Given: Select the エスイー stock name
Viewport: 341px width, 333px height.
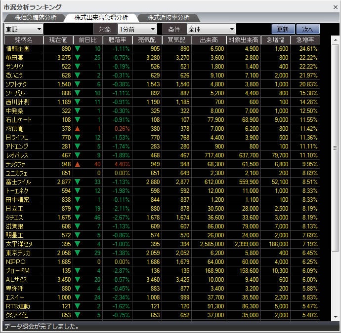Looking at the screenshot, I should coord(15,297).
